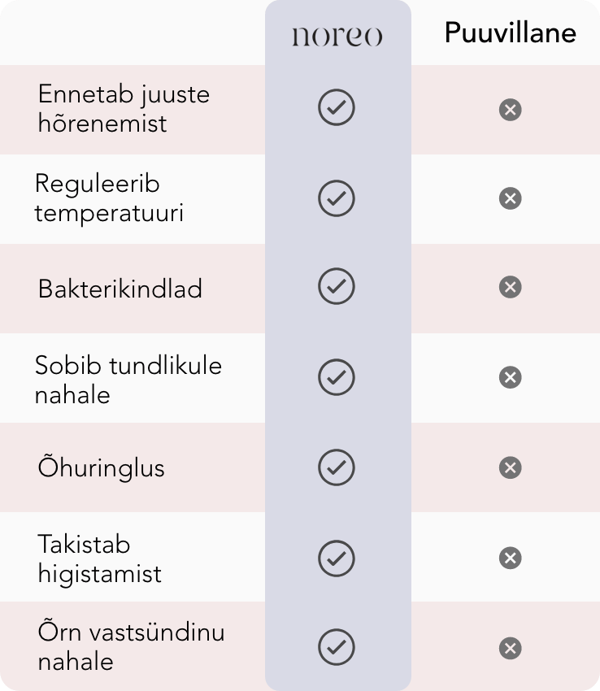The image size is (600, 691).
Task: Click the Takistab higistamist label
Action: coord(99,558)
